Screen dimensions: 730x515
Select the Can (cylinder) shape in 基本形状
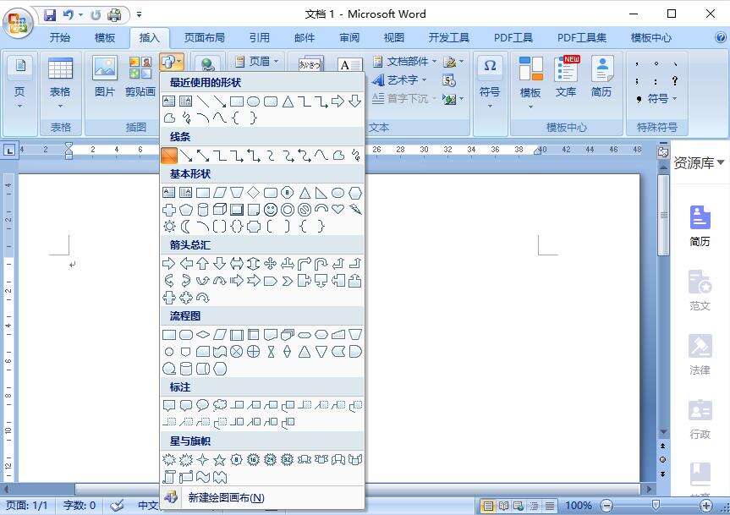(x=203, y=210)
